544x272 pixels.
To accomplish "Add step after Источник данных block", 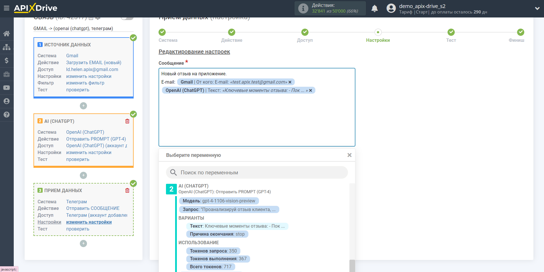I will click(83, 106).
